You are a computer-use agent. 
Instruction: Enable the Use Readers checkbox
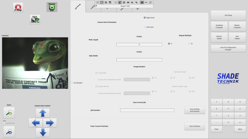pos(72,83)
